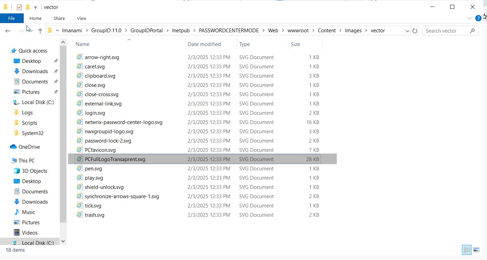Screen dimensions: 487x260
Task: Select details view icon in status bar
Action: (x=467, y=250)
